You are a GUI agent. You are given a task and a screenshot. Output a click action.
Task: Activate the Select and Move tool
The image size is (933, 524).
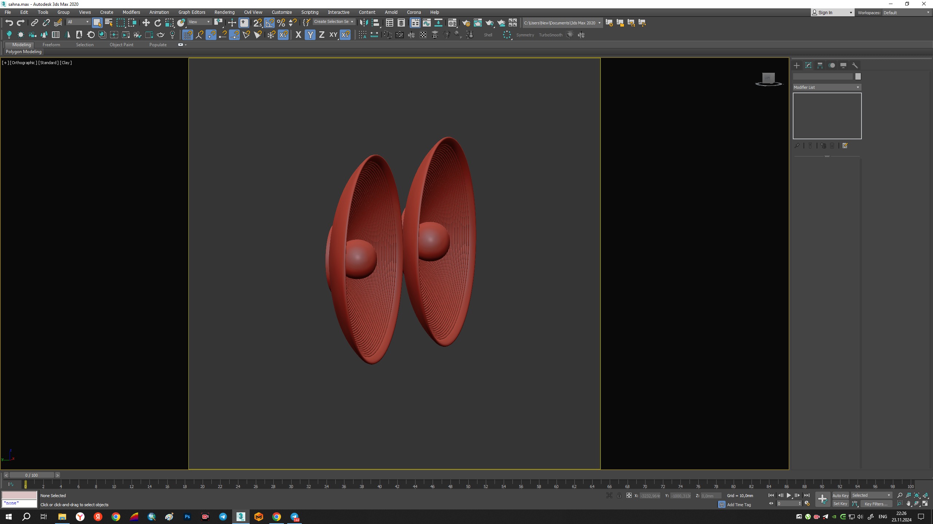tap(146, 23)
